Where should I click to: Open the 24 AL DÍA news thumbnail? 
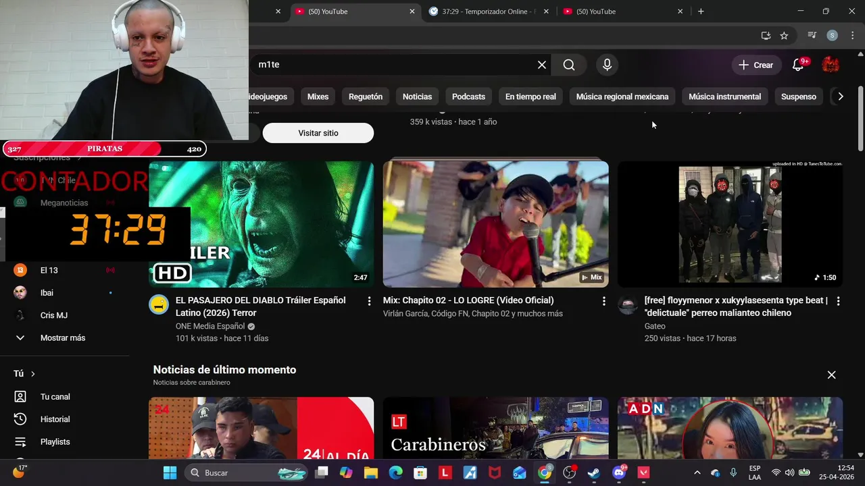tap(261, 428)
